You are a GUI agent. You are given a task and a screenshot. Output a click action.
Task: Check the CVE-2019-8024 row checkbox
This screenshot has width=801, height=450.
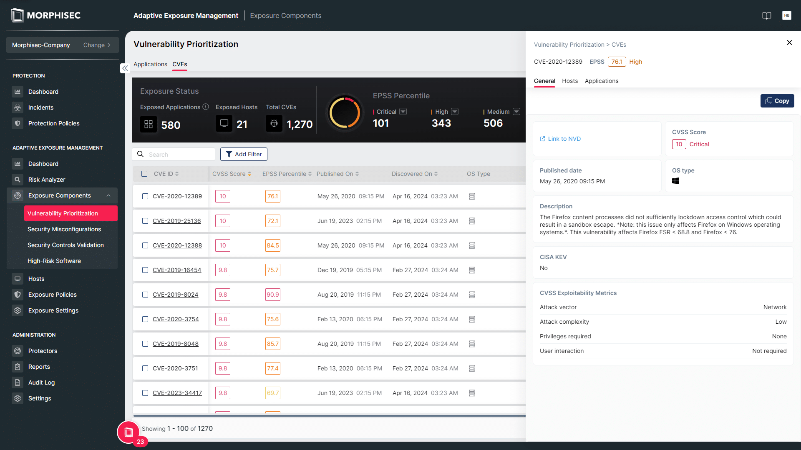click(x=145, y=295)
